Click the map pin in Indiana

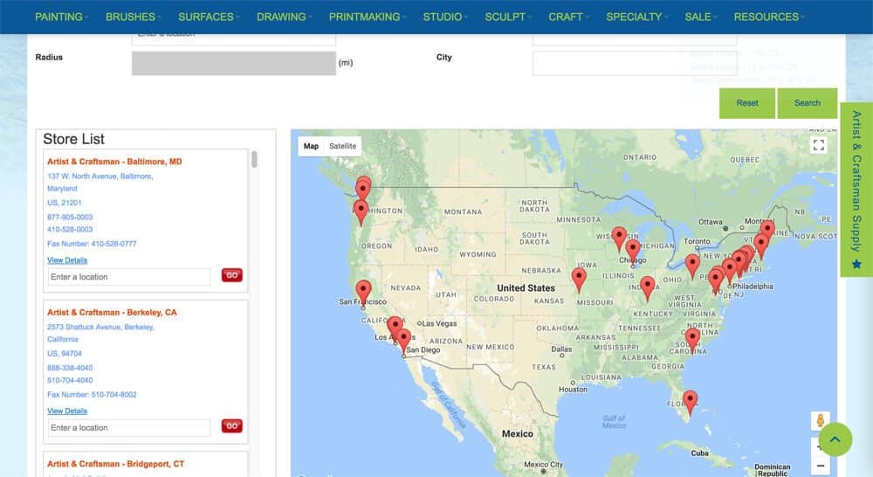(x=648, y=288)
